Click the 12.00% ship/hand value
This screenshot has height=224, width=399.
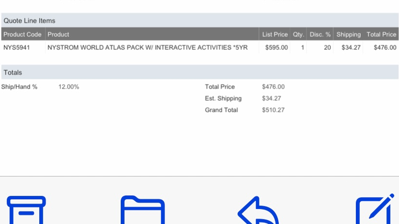click(69, 87)
